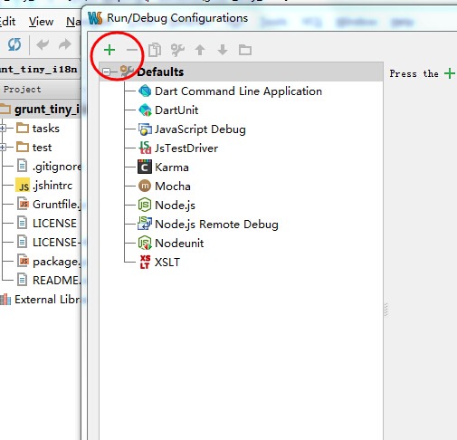Click the Karma icon
The height and width of the screenshot is (440, 457).
coord(145,167)
